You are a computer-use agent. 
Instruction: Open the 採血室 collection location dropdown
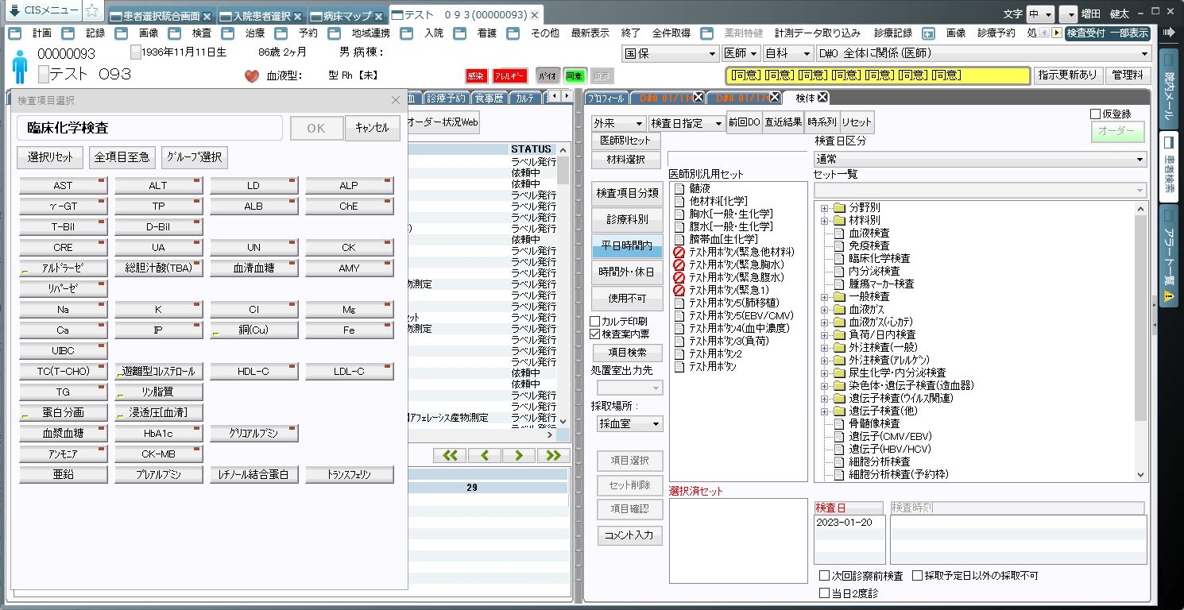[629, 424]
